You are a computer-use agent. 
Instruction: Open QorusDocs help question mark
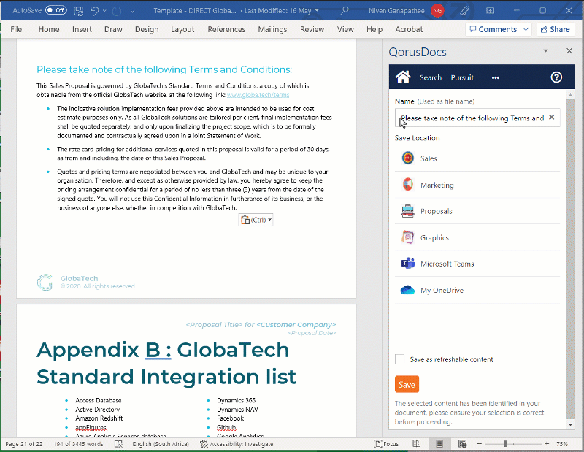pyautogui.click(x=556, y=77)
